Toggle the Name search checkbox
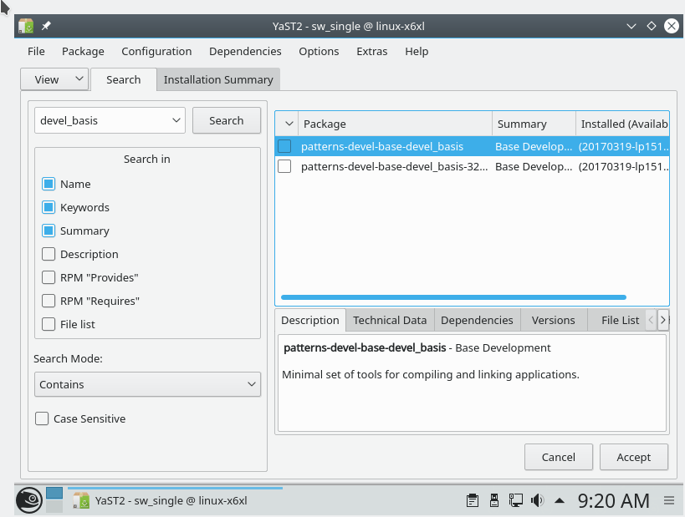 click(49, 184)
